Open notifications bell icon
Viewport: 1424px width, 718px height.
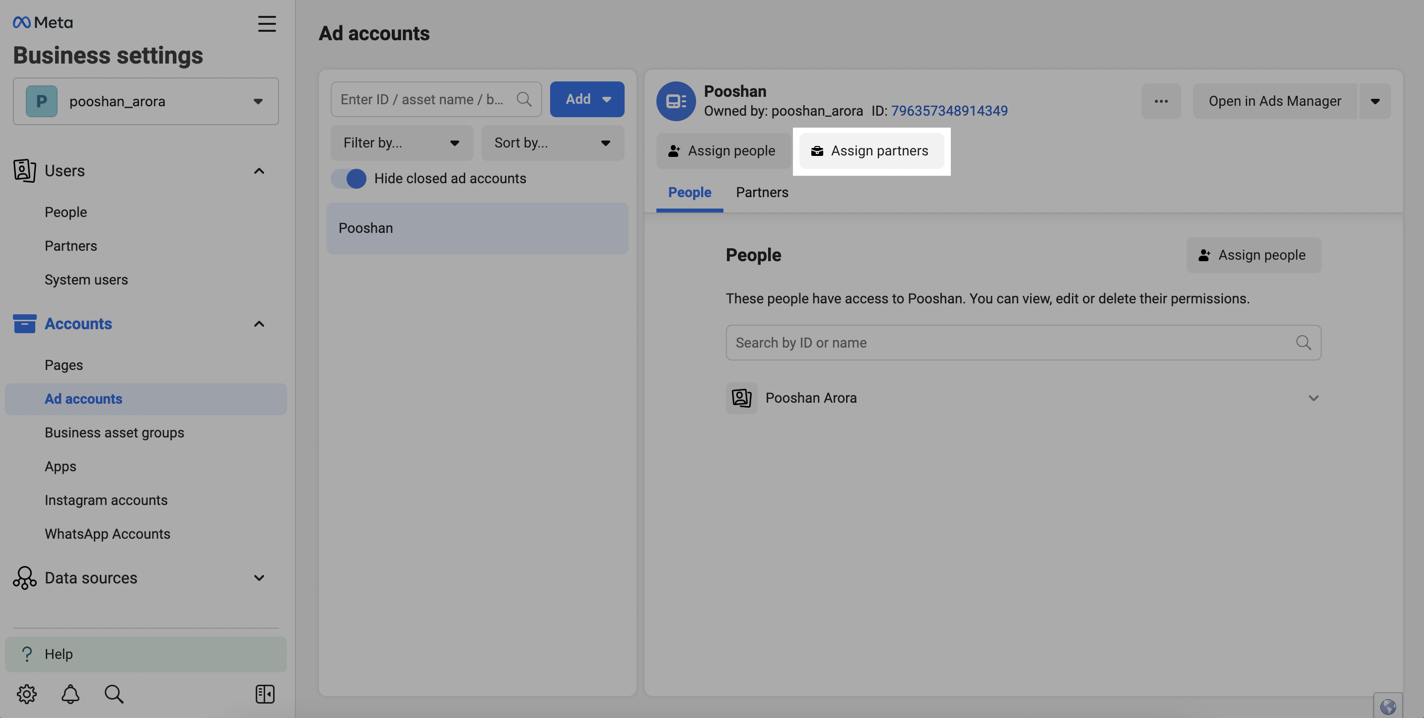tap(70, 694)
